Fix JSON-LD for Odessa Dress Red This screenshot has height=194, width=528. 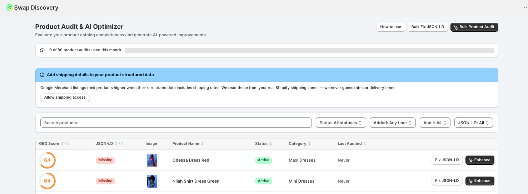point(447,160)
